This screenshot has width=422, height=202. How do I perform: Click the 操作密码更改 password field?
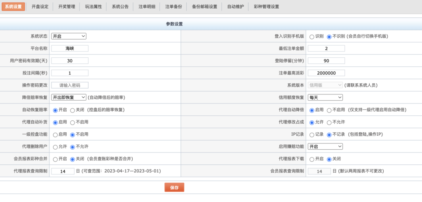(70, 85)
